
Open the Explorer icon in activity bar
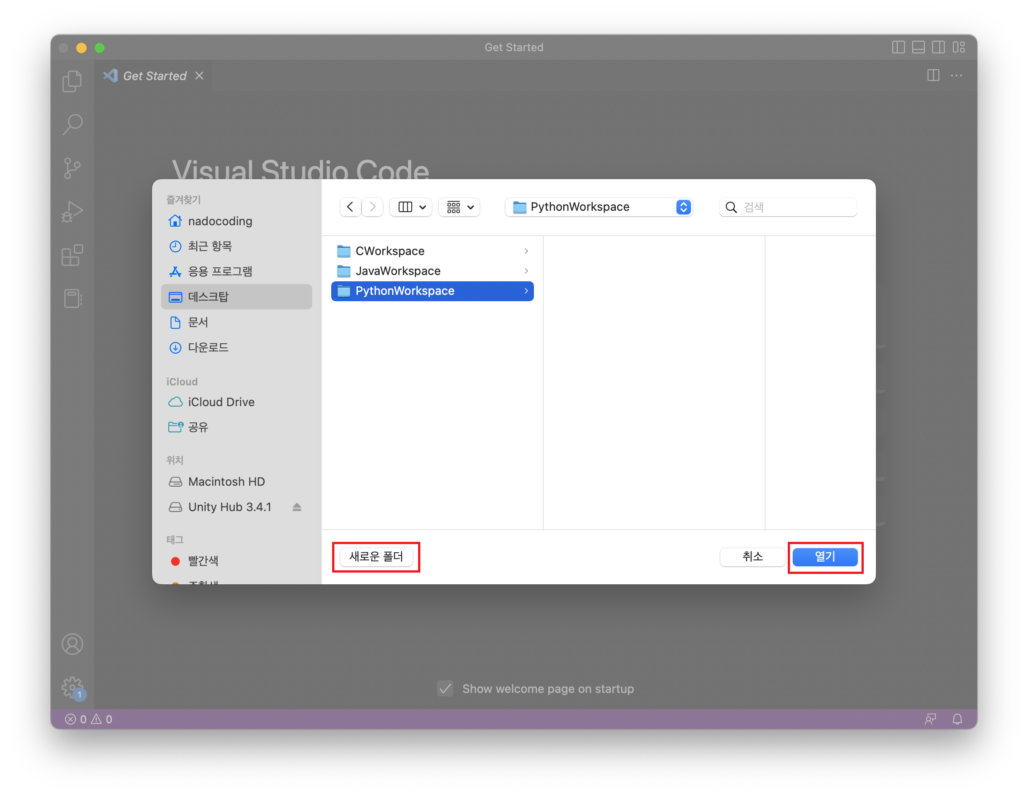tap(72, 81)
